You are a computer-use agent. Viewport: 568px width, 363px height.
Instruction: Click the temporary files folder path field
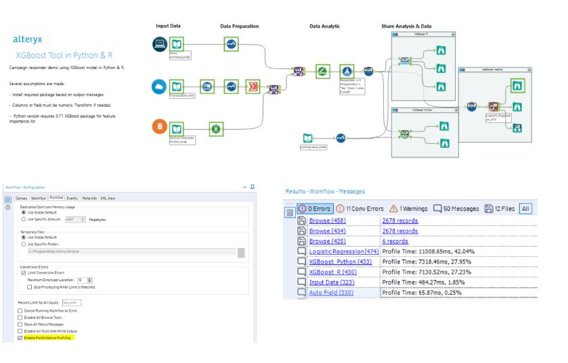[x=131, y=251]
